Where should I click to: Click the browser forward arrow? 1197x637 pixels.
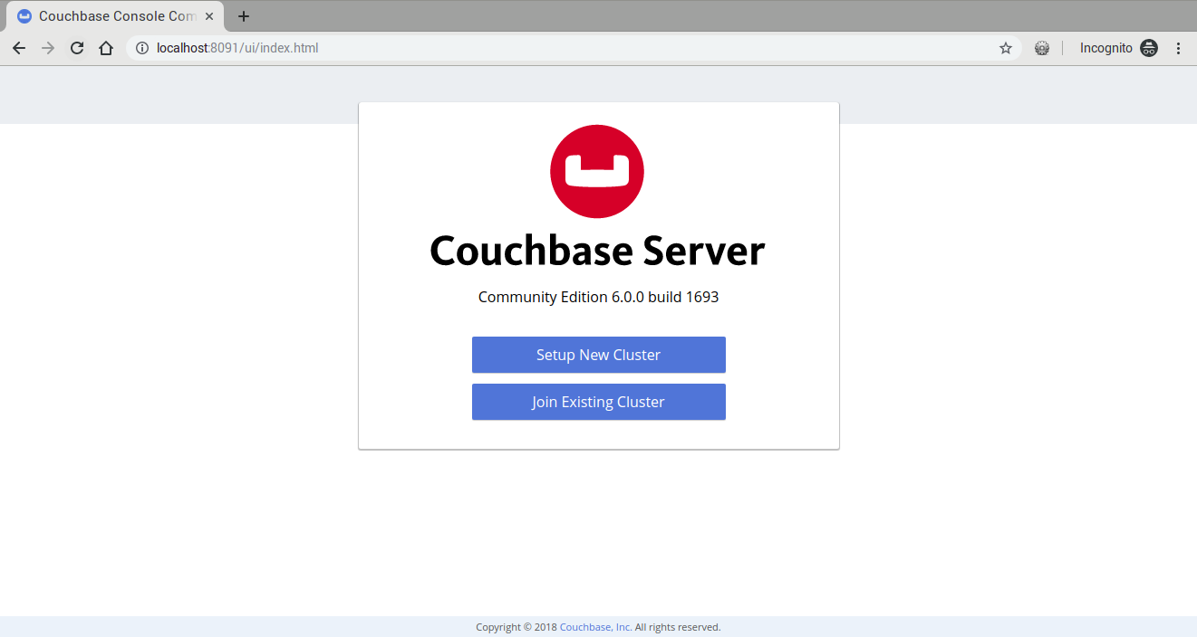pyautogui.click(x=48, y=48)
